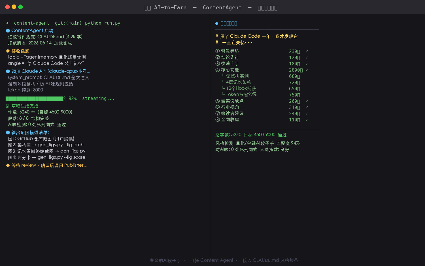
Task: Click the blue bullet before '调用 Claude API'
Action: [8, 71]
